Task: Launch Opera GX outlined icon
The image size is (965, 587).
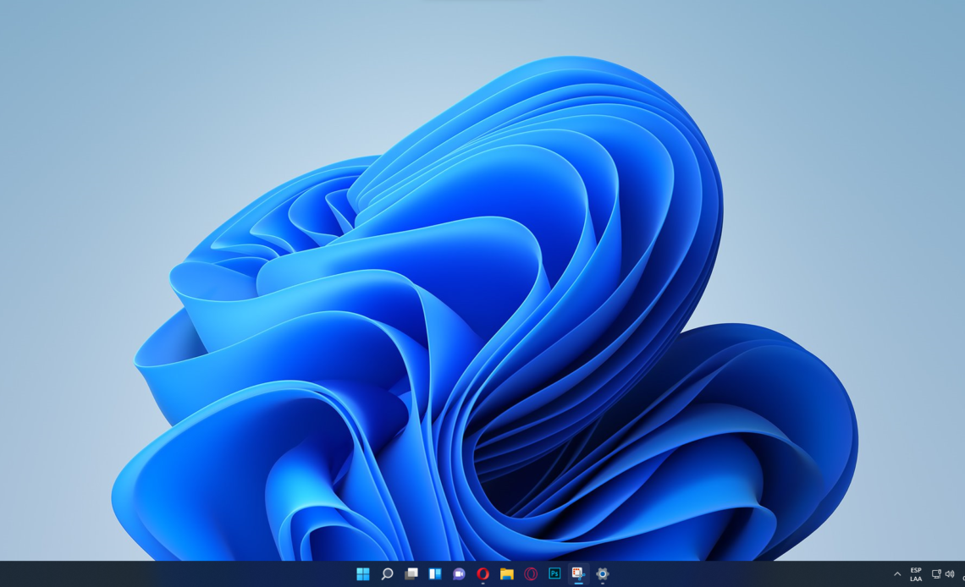Action: pos(531,574)
